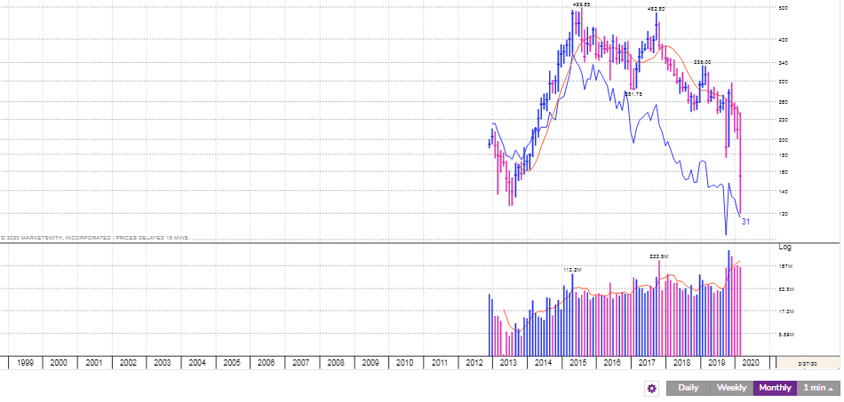Click the 2014 year label on the timeline
The height and width of the screenshot is (402, 844).
click(x=543, y=363)
